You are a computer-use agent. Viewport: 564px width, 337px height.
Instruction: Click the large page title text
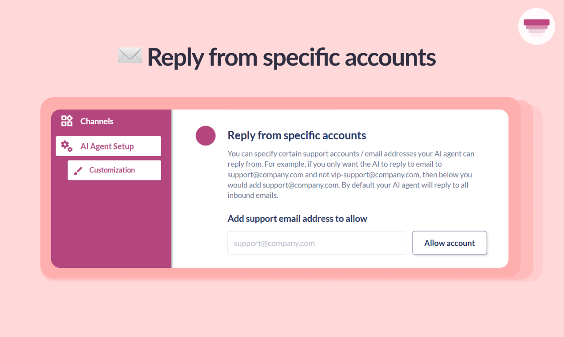(291, 57)
